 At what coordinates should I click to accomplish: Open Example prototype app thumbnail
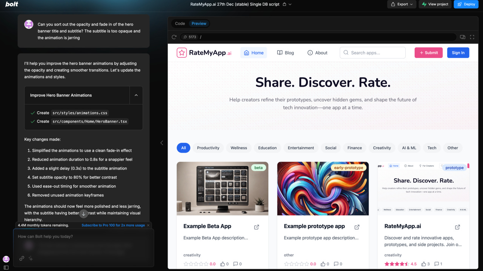pyautogui.click(x=323, y=188)
